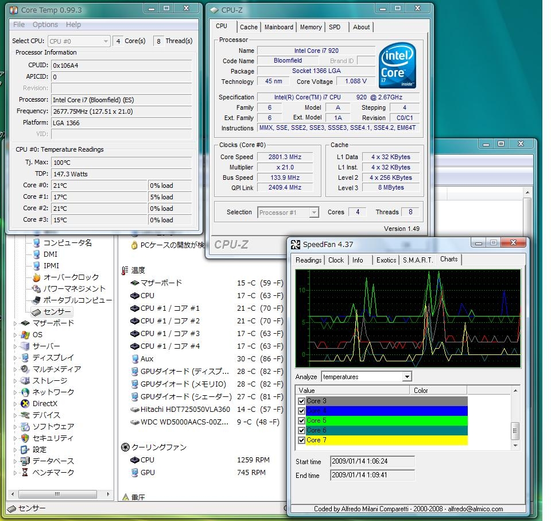Viewport: 551px width, 521px height.
Task: Click the マルチメディア speaker icon
Action: pyautogui.click(x=25, y=369)
